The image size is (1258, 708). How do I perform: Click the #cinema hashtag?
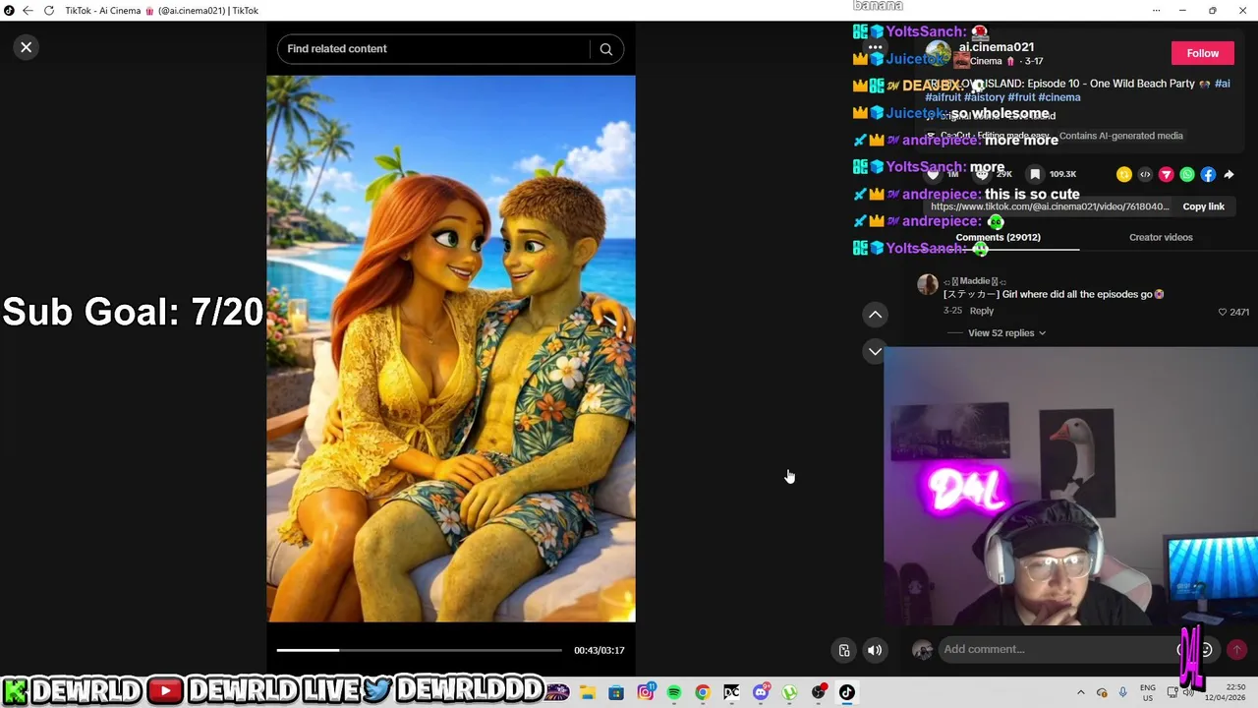coord(1058,97)
